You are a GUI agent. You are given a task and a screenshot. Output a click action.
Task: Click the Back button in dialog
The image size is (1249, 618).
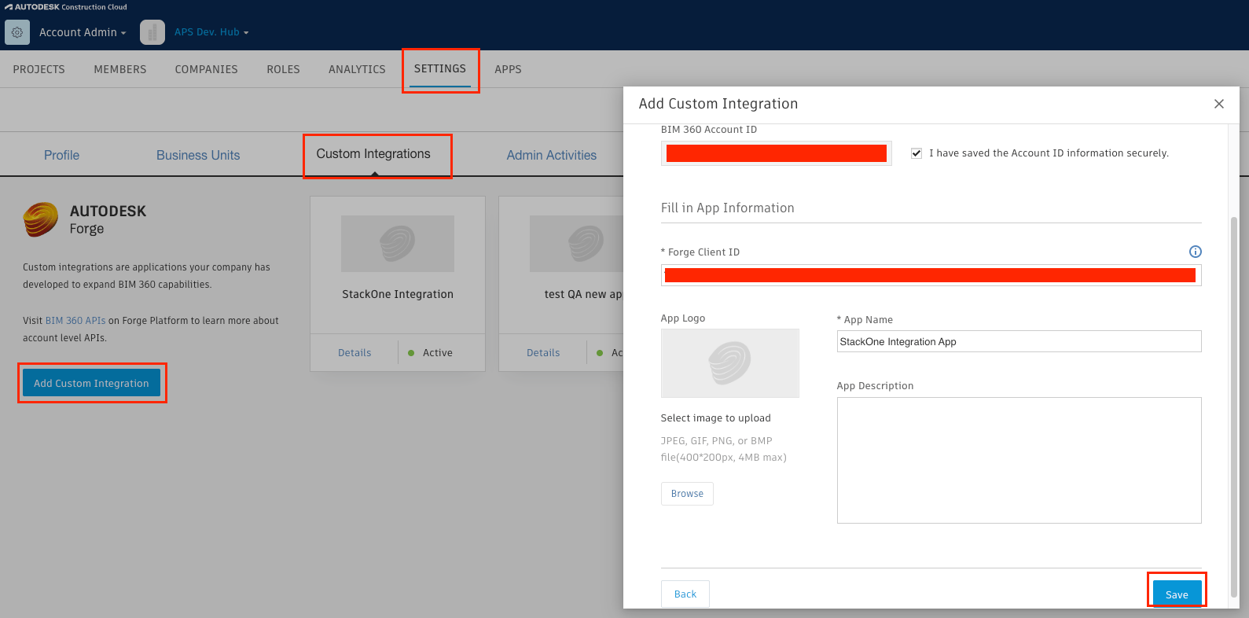tap(685, 594)
